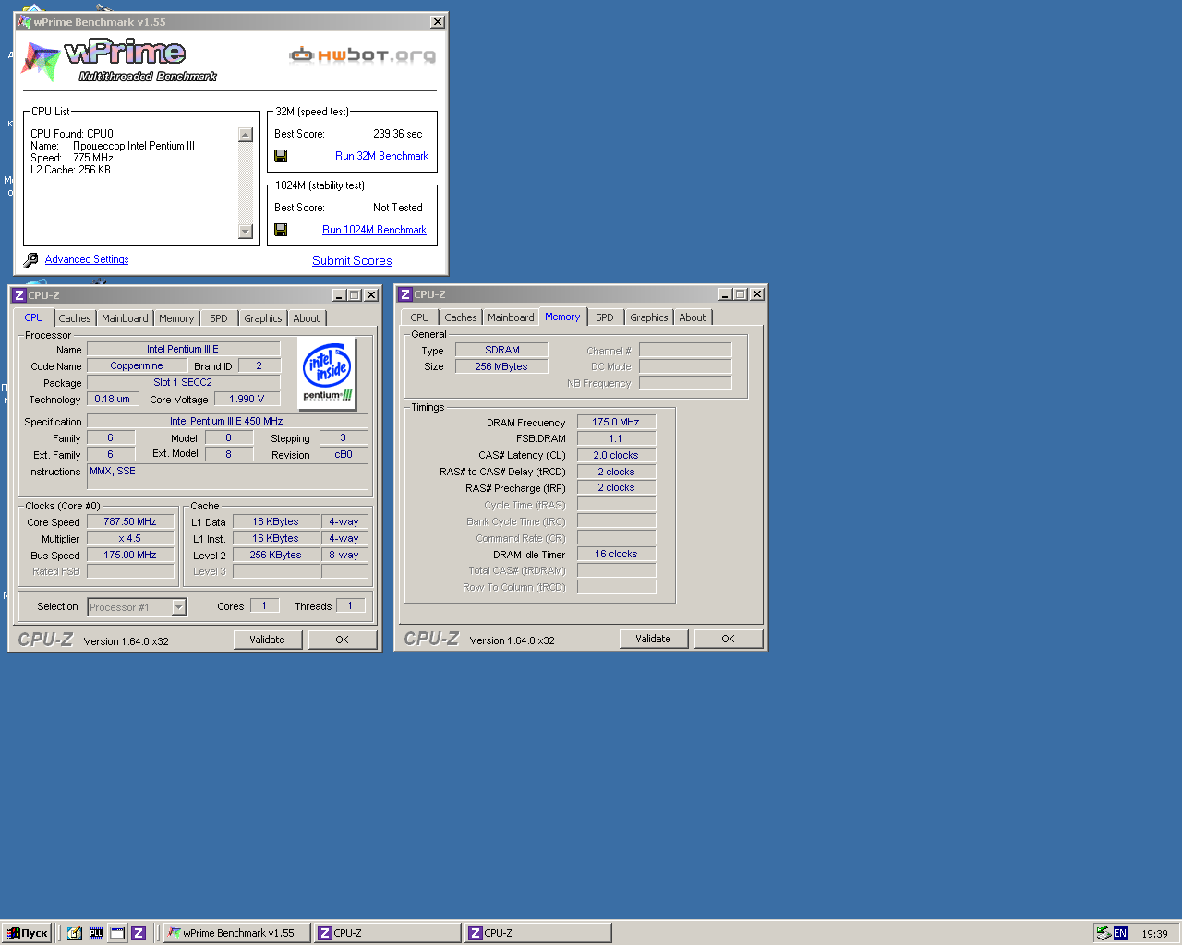Switch to the second CPU-Z taskbar button
Screen dimensions: 1182x945
point(537,933)
